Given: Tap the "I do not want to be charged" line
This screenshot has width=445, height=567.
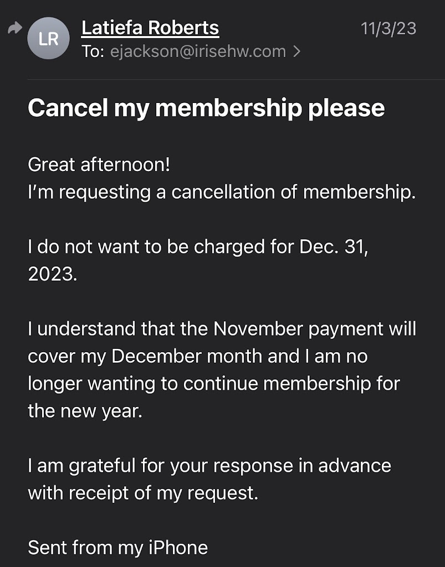Looking at the screenshot, I should (x=198, y=247).
